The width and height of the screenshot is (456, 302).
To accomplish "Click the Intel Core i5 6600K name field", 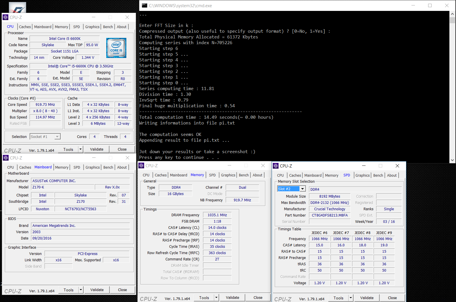I will point(65,38).
